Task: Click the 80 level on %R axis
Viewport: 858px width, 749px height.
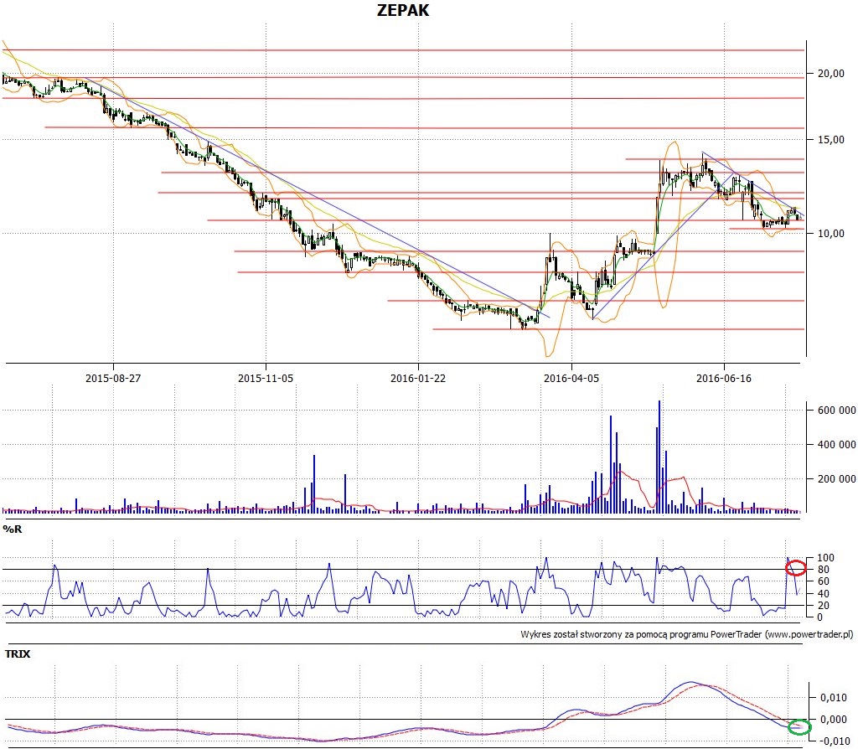Action: [823, 570]
